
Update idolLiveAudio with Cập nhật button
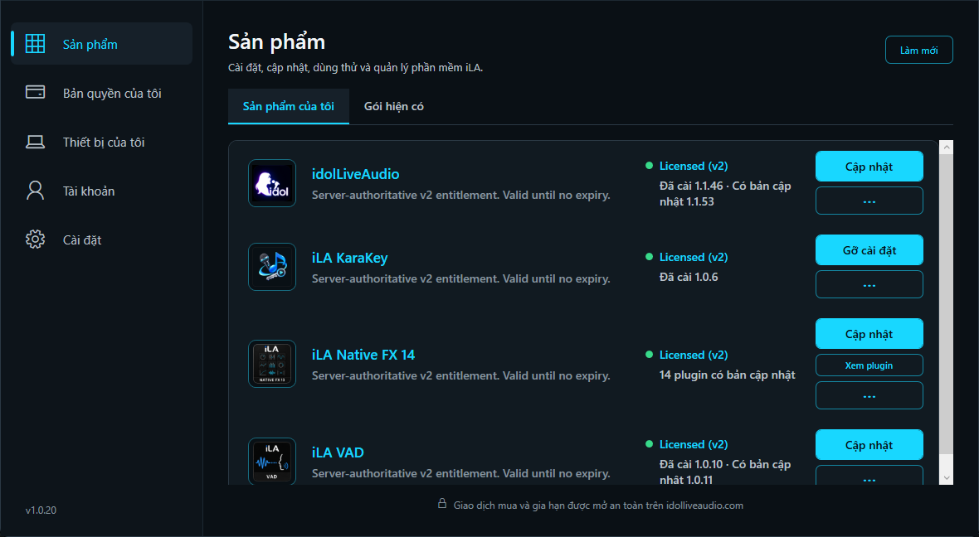point(869,167)
